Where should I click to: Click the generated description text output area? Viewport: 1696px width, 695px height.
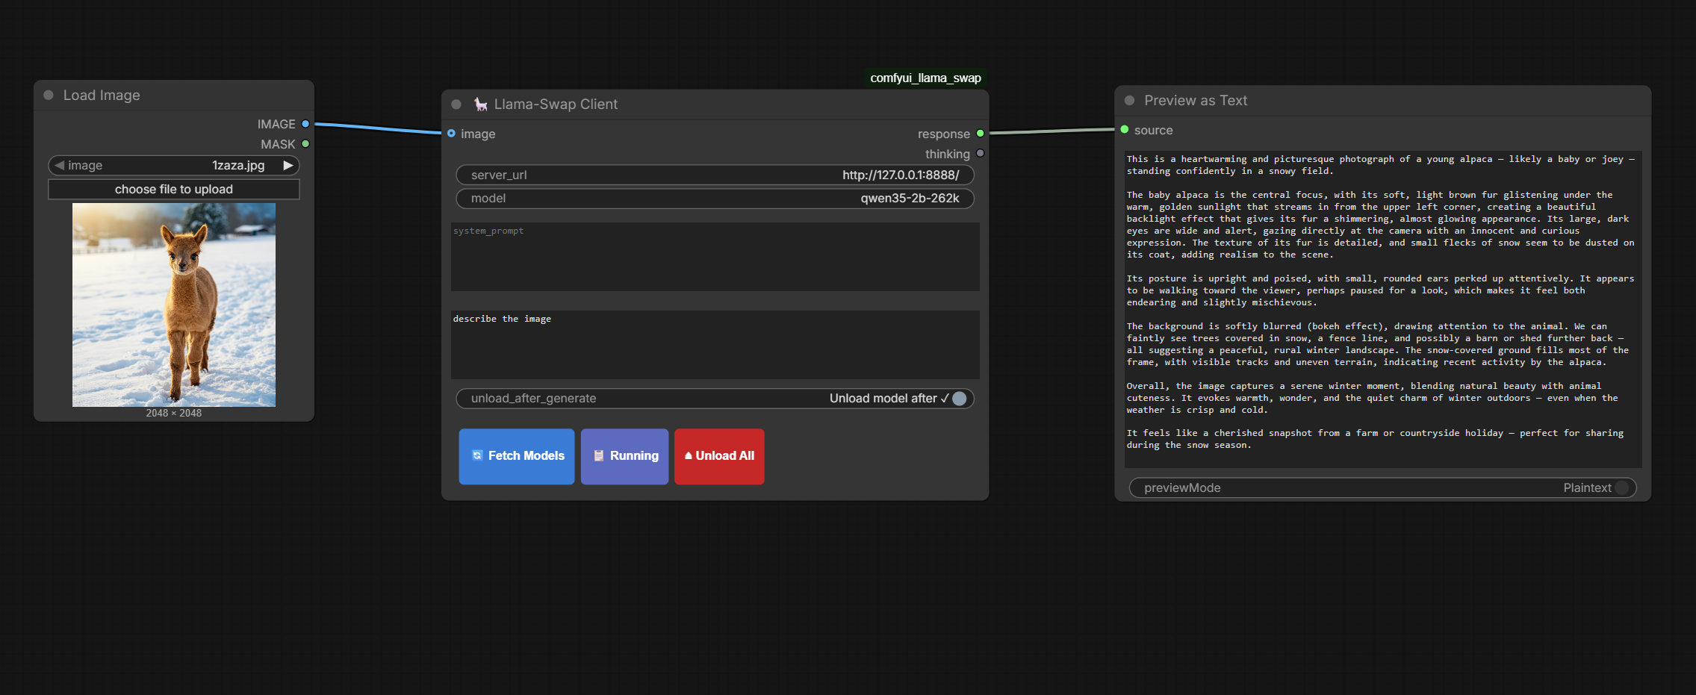coord(1383,308)
